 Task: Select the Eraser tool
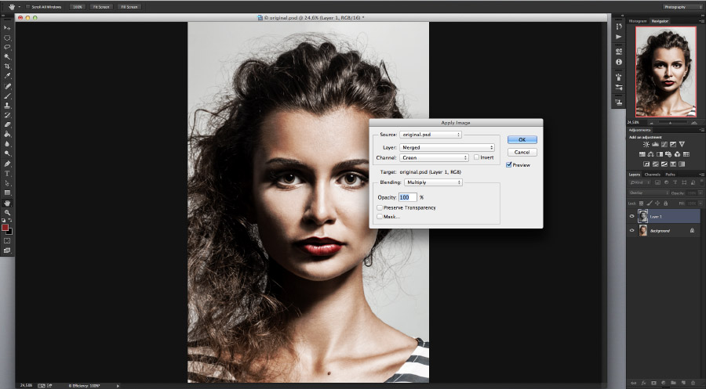[7, 124]
